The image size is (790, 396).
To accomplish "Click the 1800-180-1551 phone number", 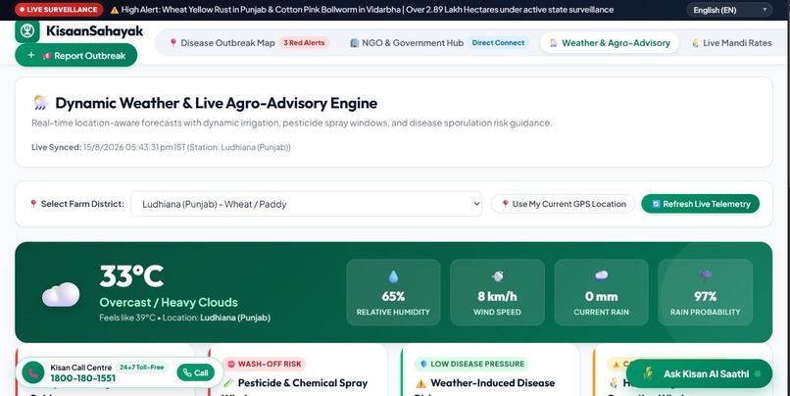I will point(82,378).
